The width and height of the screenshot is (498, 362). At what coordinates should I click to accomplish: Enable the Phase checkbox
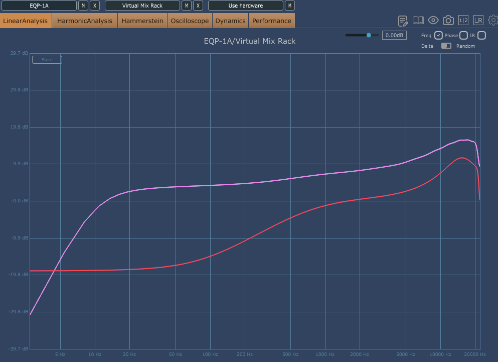click(463, 35)
